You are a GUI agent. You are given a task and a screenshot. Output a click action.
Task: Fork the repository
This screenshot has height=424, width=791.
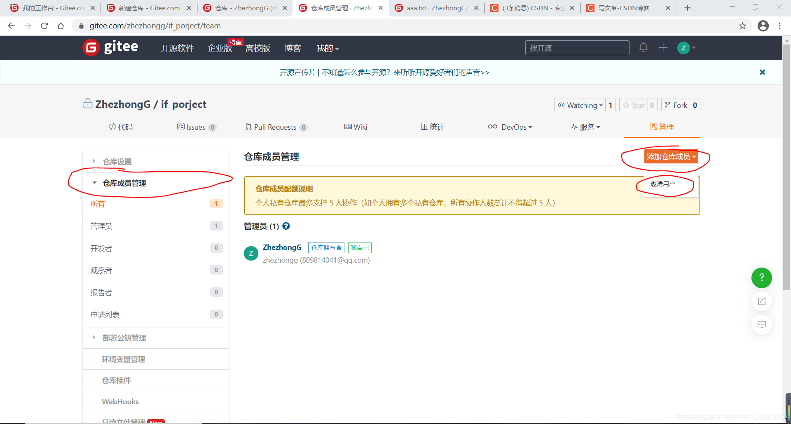click(x=676, y=105)
